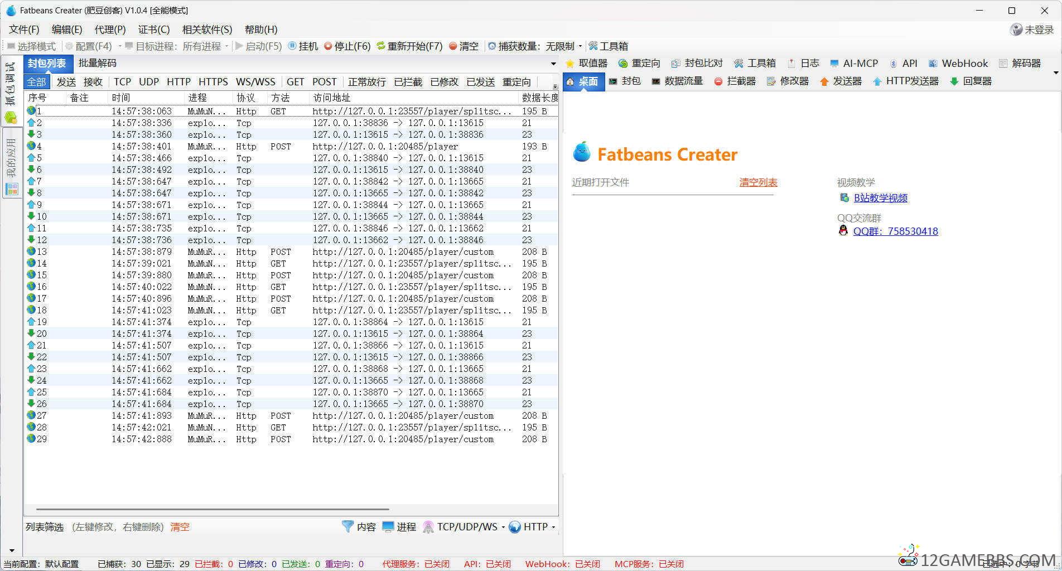The image size is (1062, 571).
Task: Click 清空 in 列表筛选 bar
Action: (x=180, y=527)
